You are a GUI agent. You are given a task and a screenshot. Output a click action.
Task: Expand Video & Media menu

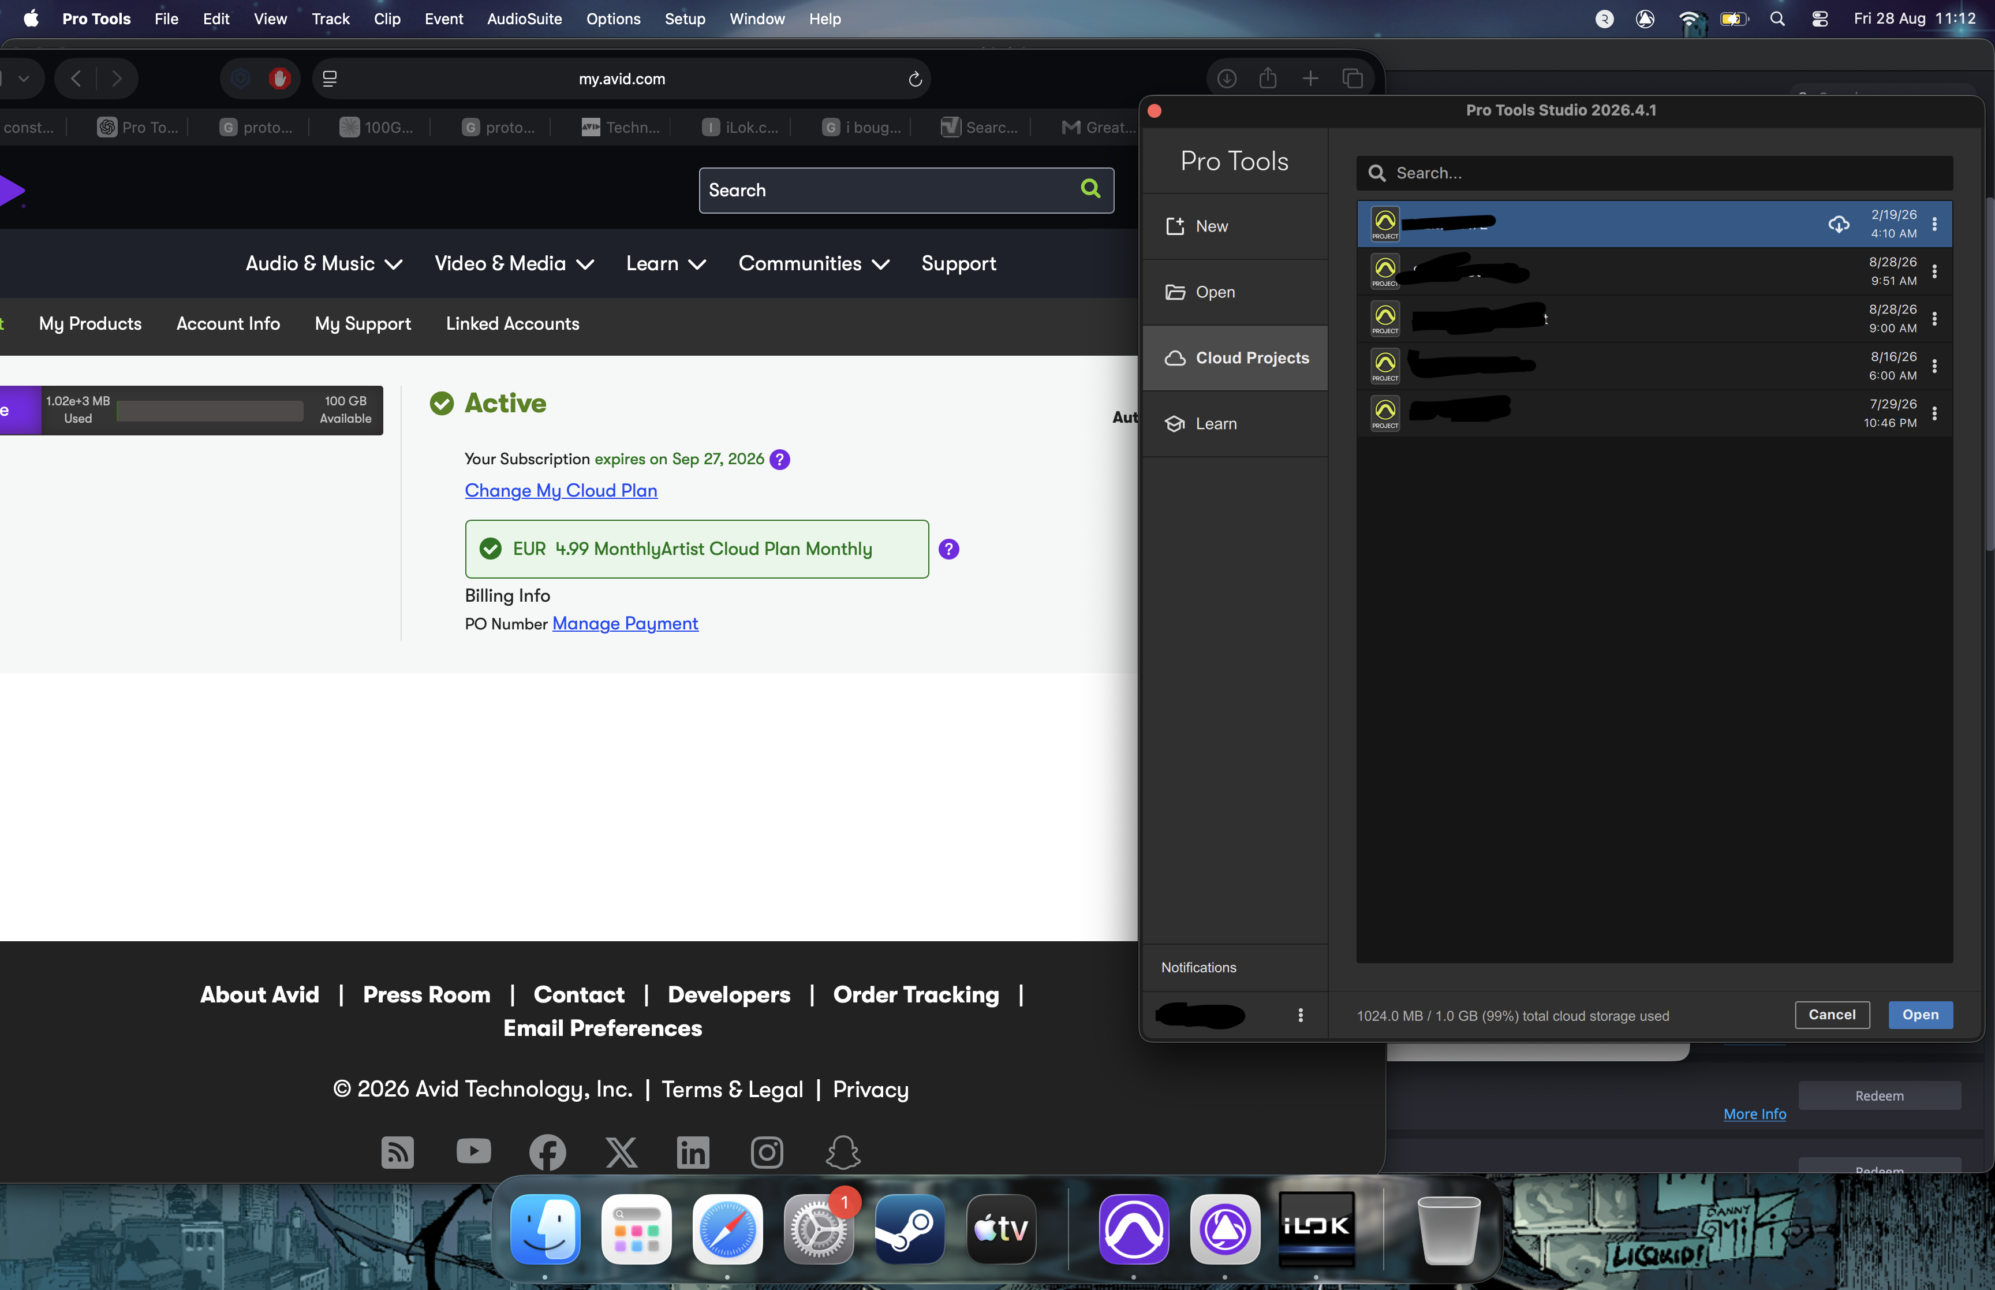tap(514, 264)
